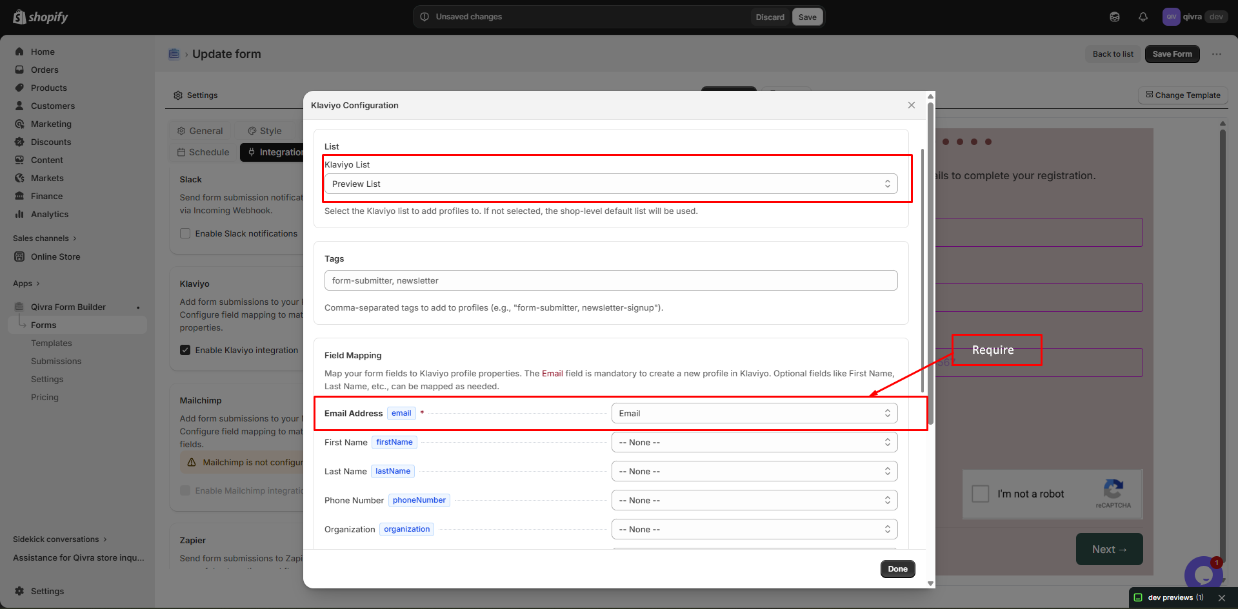Open Discounts in the sidebar
1238x609 pixels.
coord(51,142)
